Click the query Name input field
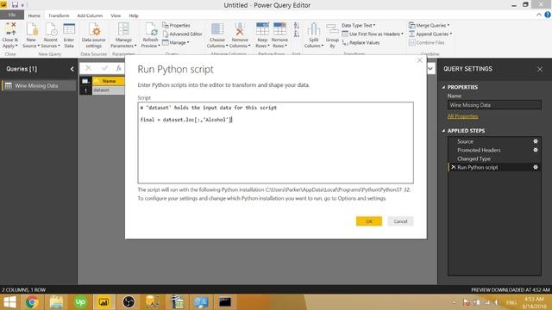552x310 pixels. (494, 105)
